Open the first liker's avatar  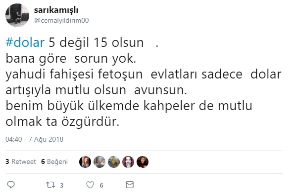pyautogui.click(x=85, y=162)
